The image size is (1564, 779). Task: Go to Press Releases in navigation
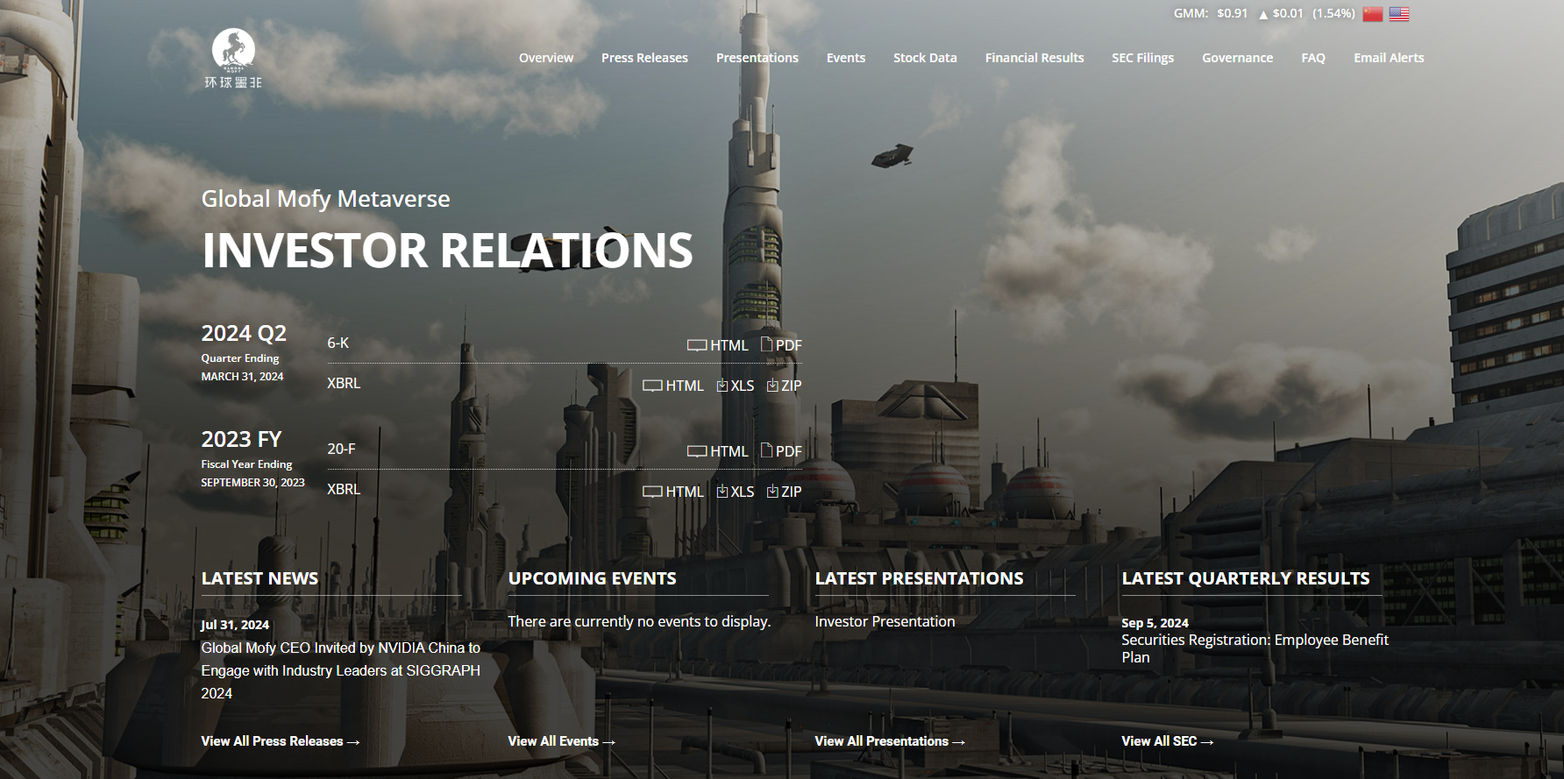pos(644,58)
